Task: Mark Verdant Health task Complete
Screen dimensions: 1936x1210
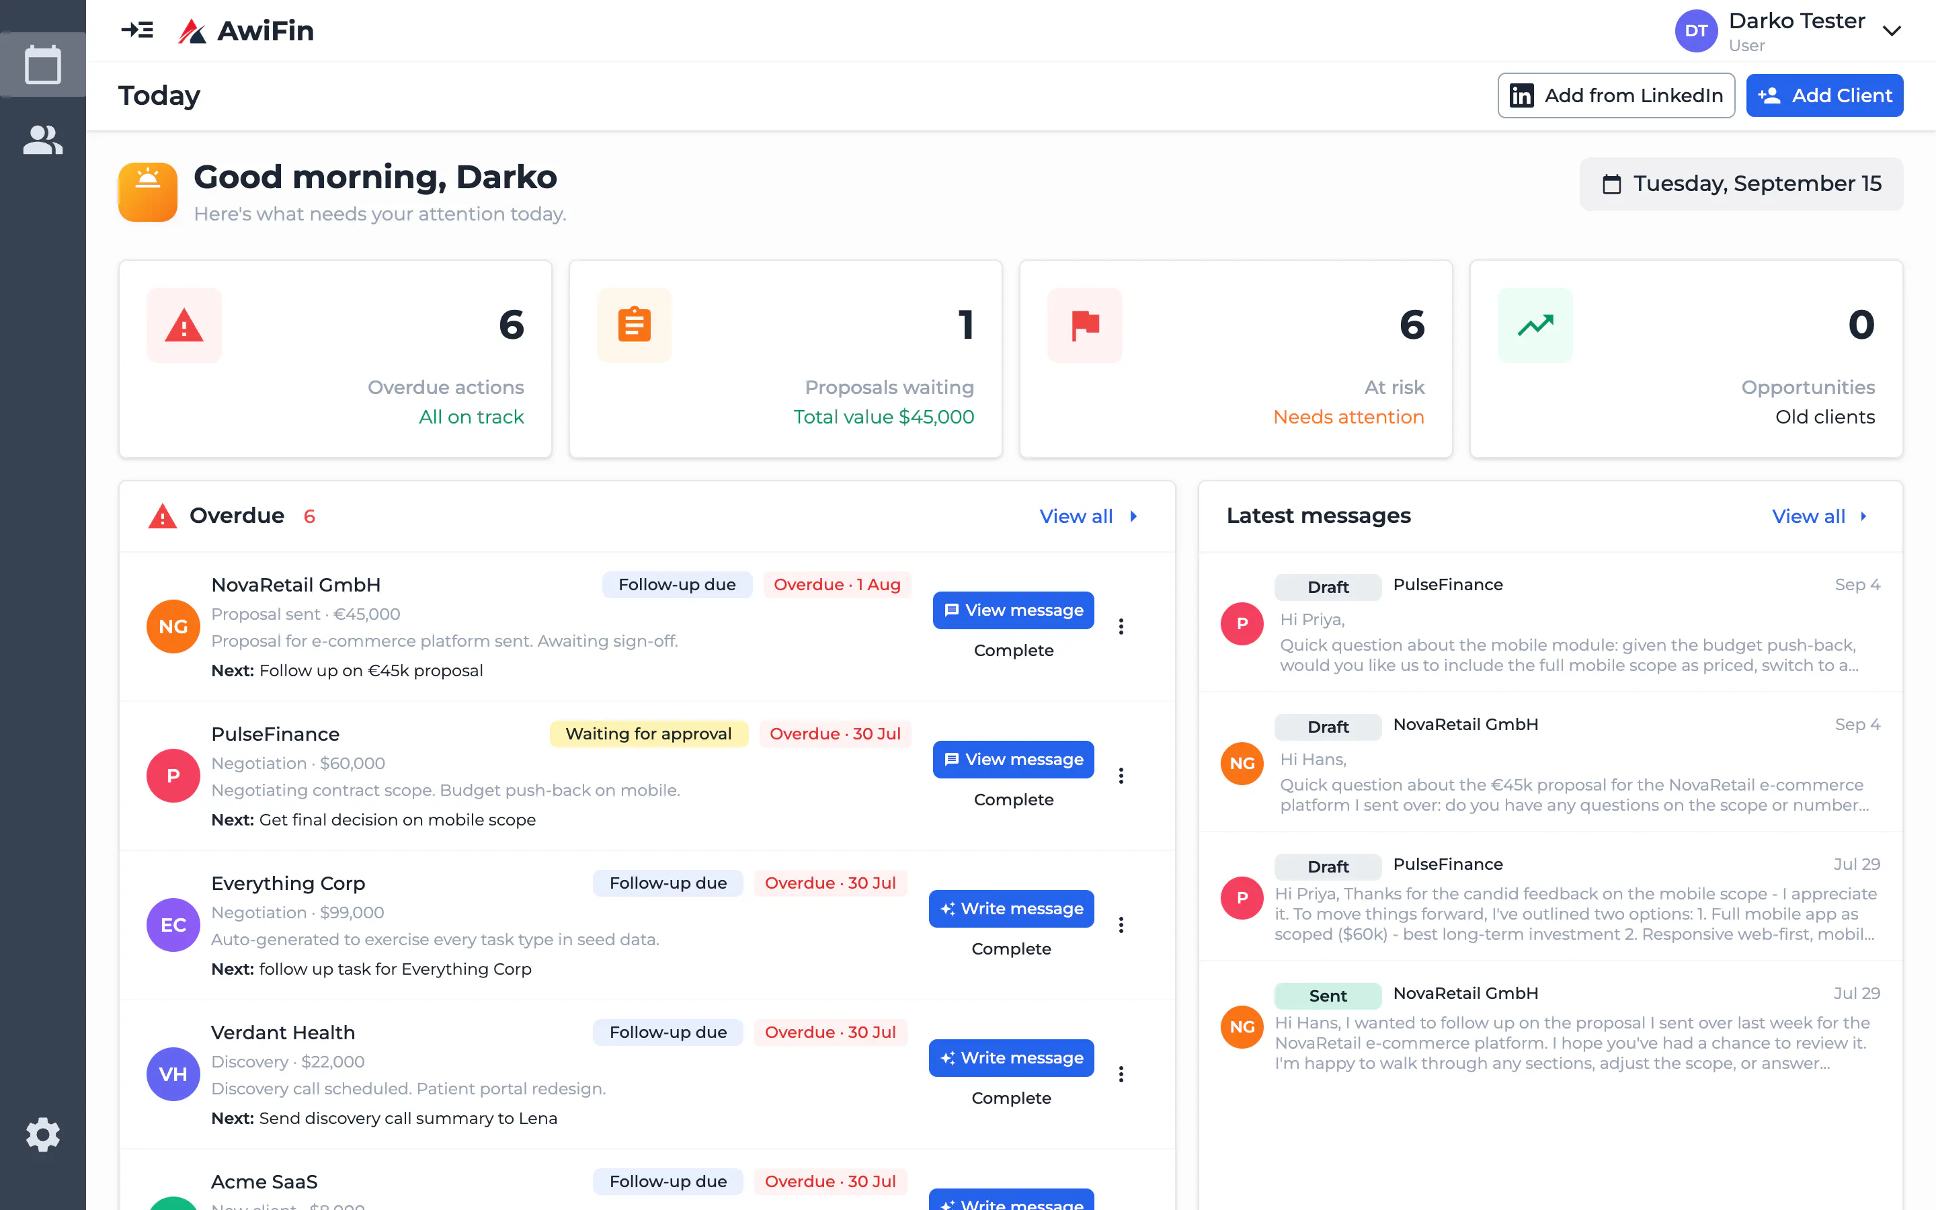Action: coord(1011,1098)
